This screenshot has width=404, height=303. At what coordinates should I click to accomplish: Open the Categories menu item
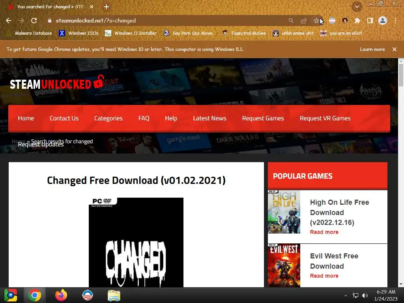click(108, 118)
